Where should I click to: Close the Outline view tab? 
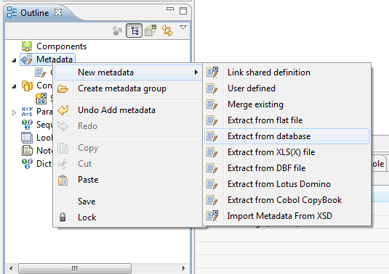(58, 12)
